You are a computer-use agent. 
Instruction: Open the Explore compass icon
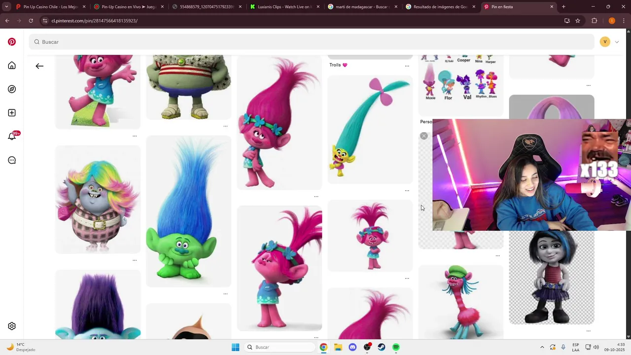pyautogui.click(x=12, y=89)
